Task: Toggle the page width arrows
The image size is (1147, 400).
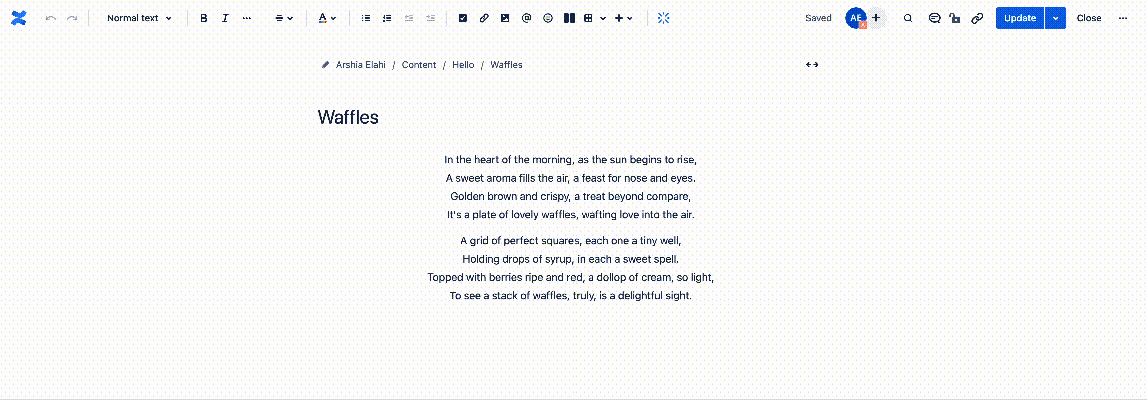Action: coord(812,65)
